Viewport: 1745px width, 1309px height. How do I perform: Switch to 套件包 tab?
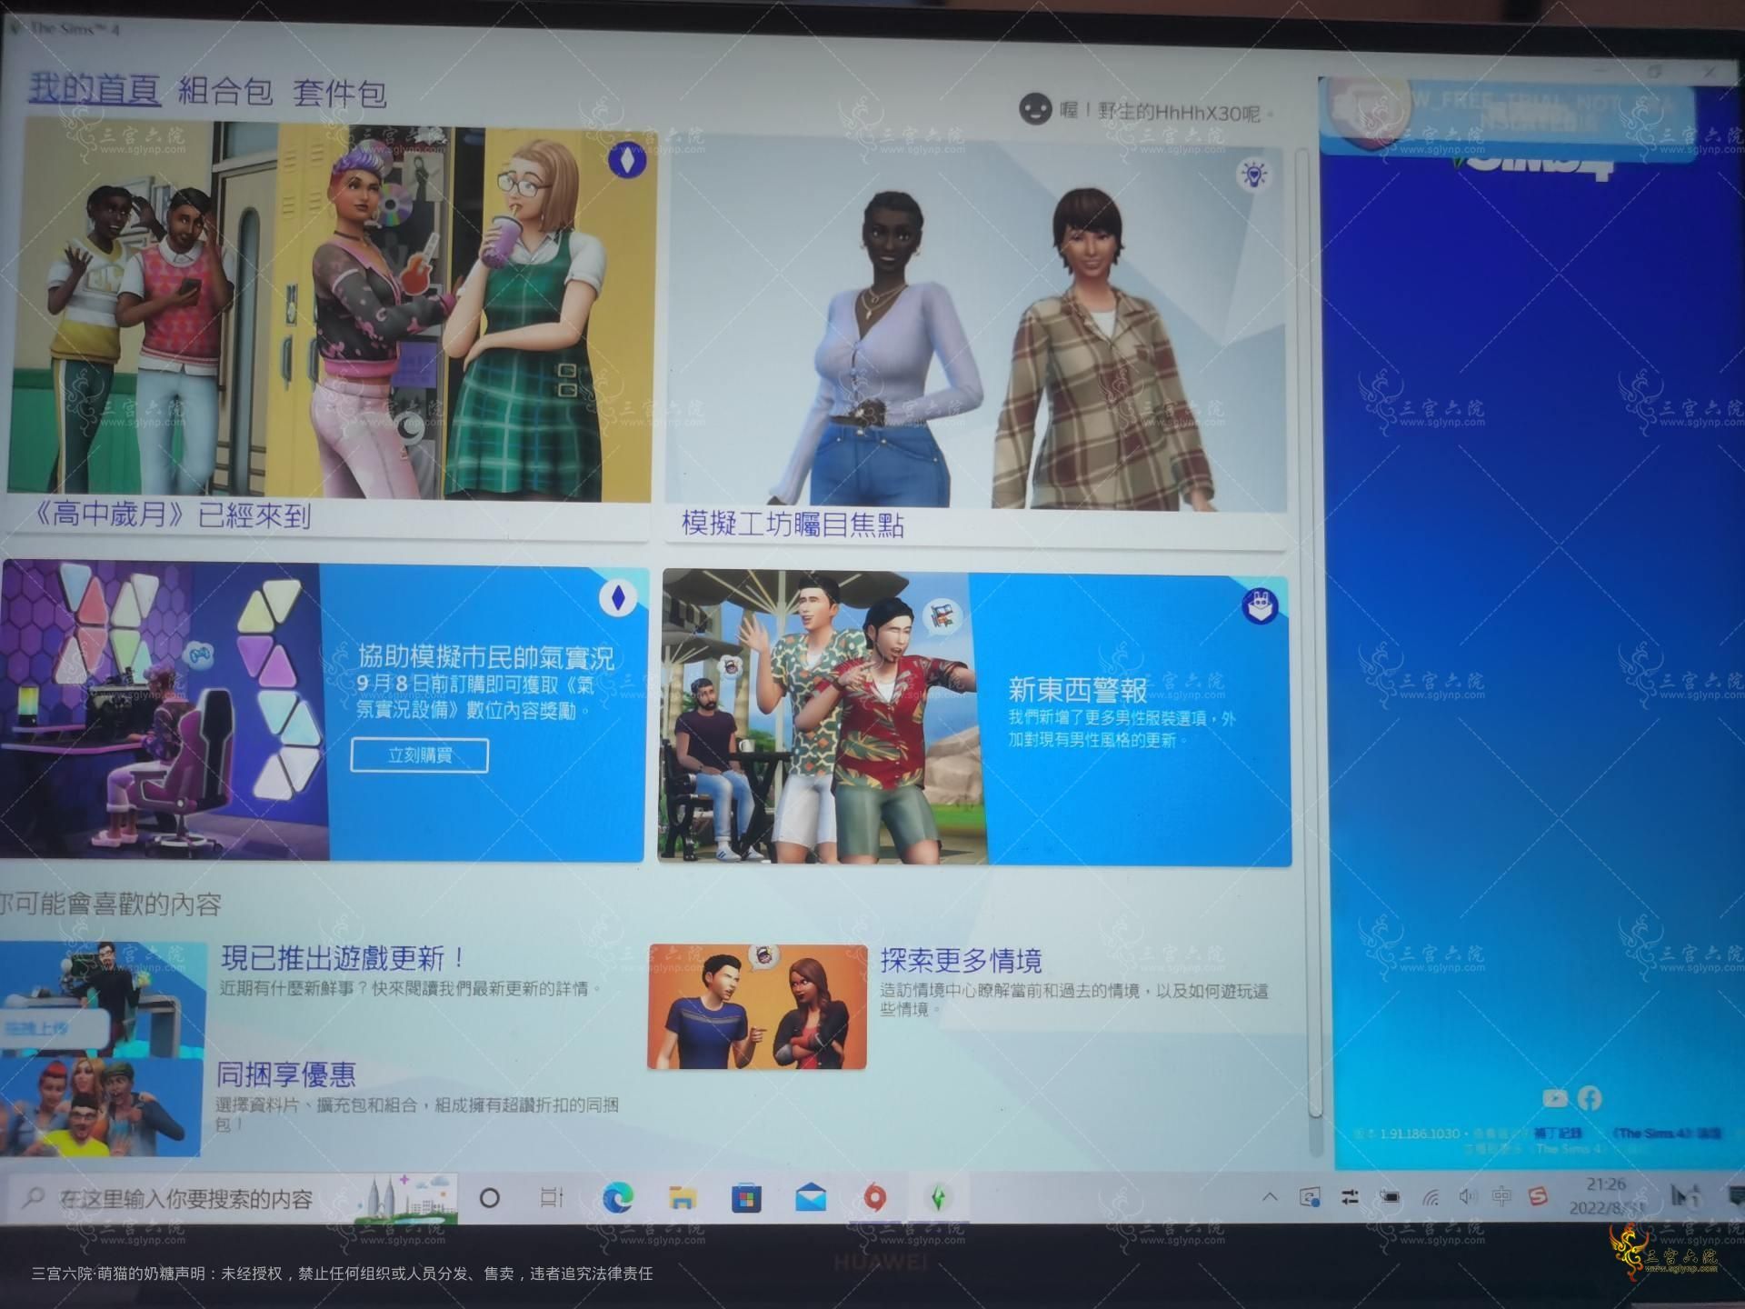point(340,93)
